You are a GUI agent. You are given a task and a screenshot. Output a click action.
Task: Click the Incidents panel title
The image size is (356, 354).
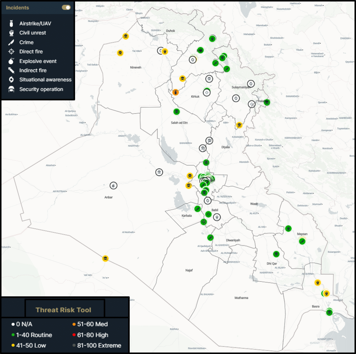[x=17, y=7]
